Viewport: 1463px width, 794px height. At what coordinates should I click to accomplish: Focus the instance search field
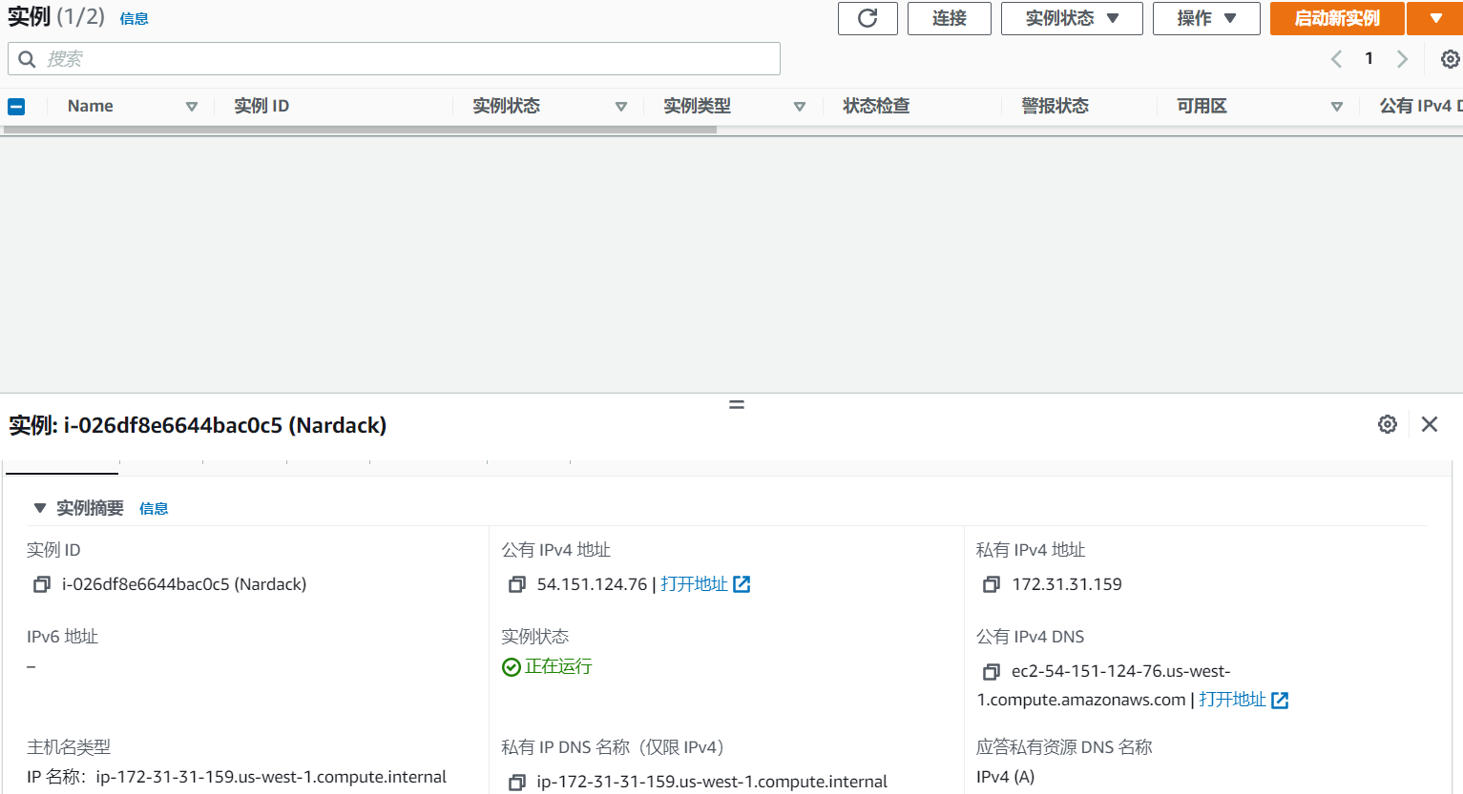(394, 59)
